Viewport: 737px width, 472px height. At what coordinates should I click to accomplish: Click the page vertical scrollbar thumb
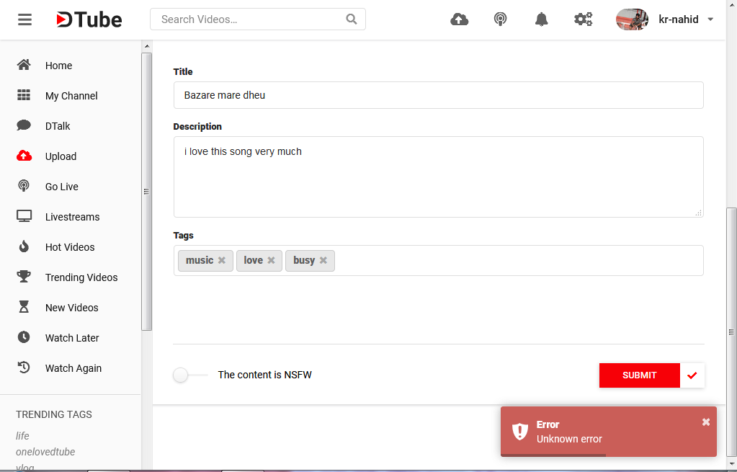(x=731, y=332)
